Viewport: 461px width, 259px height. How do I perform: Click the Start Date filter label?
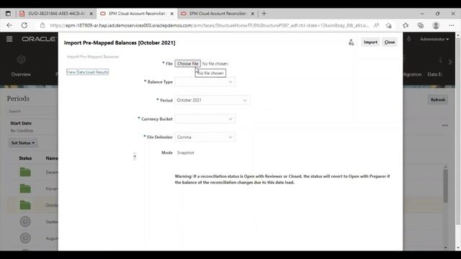tap(21, 123)
